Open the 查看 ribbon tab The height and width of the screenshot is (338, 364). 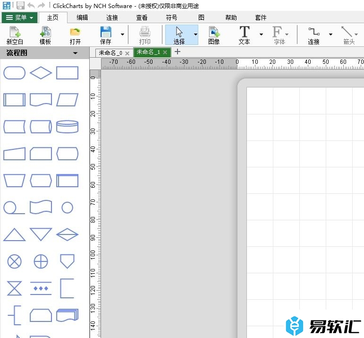[142, 17]
